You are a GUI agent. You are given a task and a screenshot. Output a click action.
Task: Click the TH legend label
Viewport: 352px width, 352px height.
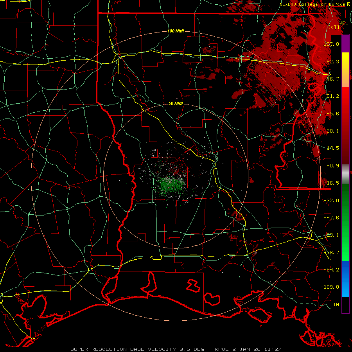pos(336,304)
